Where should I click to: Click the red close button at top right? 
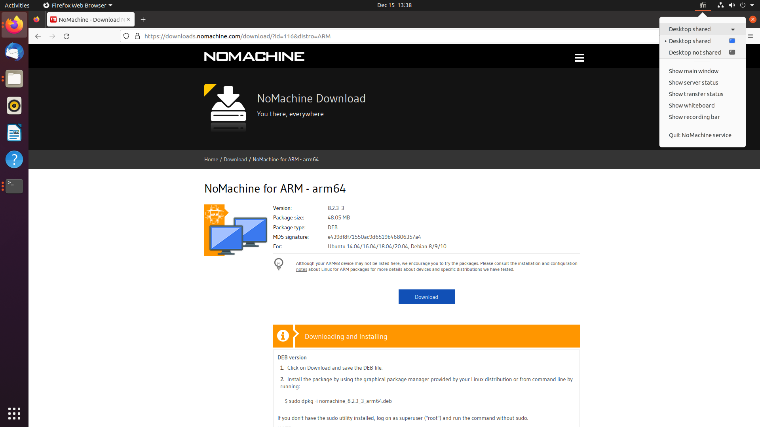click(753, 19)
